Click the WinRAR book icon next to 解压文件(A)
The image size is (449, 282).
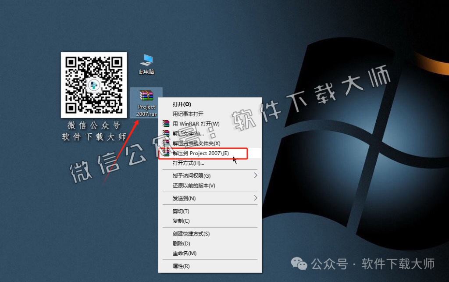pyautogui.click(x=166, y=133)
